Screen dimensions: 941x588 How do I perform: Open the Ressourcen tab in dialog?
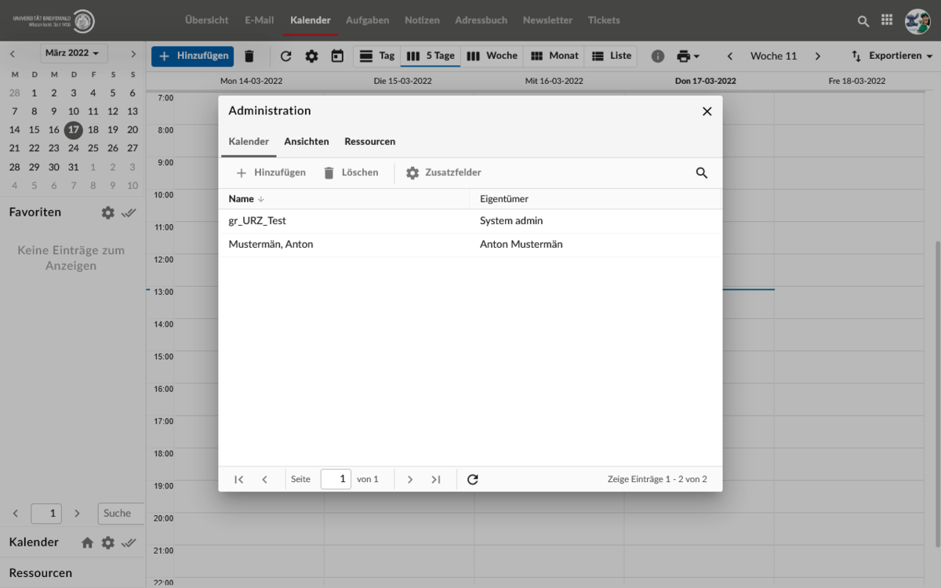pos(370,142)
